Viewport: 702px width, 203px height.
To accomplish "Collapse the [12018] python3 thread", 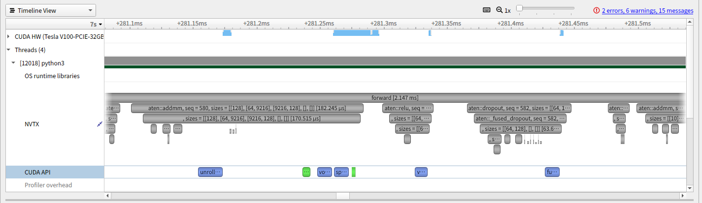I will click(13, 63).
